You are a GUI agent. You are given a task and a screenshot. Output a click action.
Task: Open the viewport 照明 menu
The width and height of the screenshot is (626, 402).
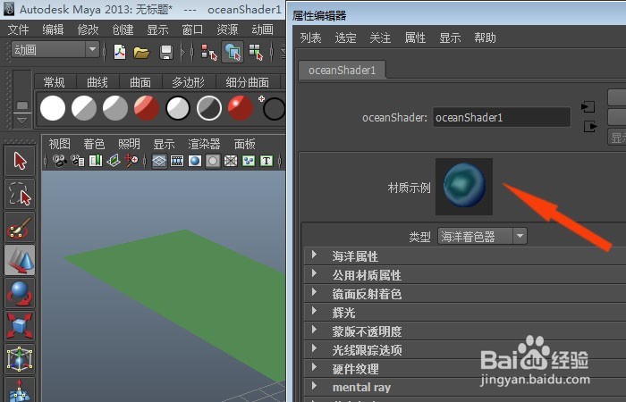[129, 144]
